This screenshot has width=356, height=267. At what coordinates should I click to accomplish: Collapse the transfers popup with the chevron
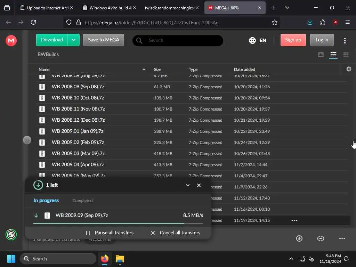point(187,185)
